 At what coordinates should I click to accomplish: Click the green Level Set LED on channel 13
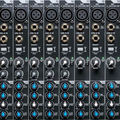point(26,58)
